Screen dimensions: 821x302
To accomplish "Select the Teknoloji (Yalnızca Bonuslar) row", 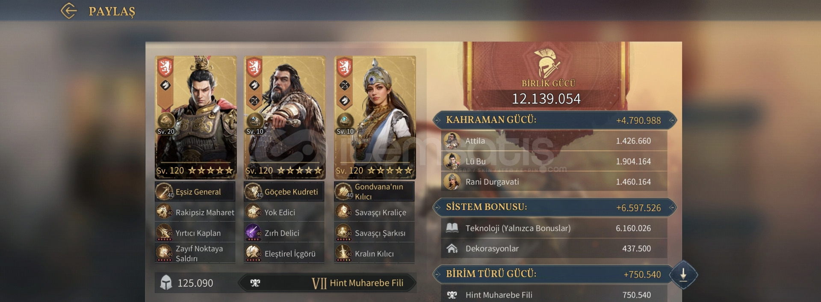I will pos(554,228).
